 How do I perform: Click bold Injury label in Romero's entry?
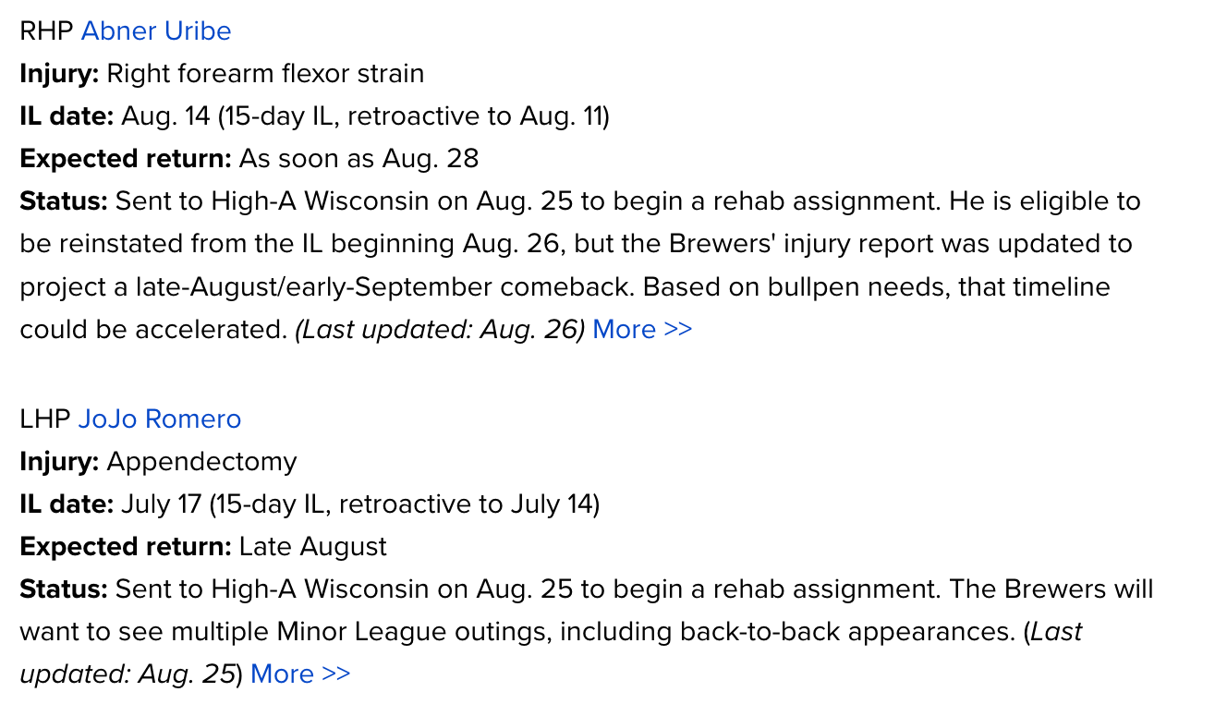click(59, 461)
